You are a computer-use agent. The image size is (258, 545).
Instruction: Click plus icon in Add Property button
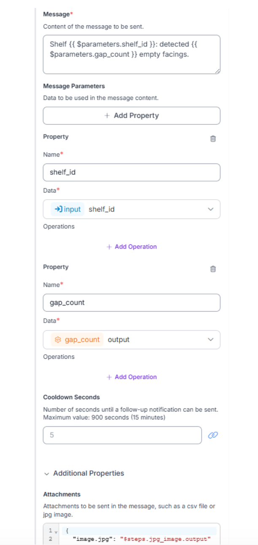pos(107,115)
